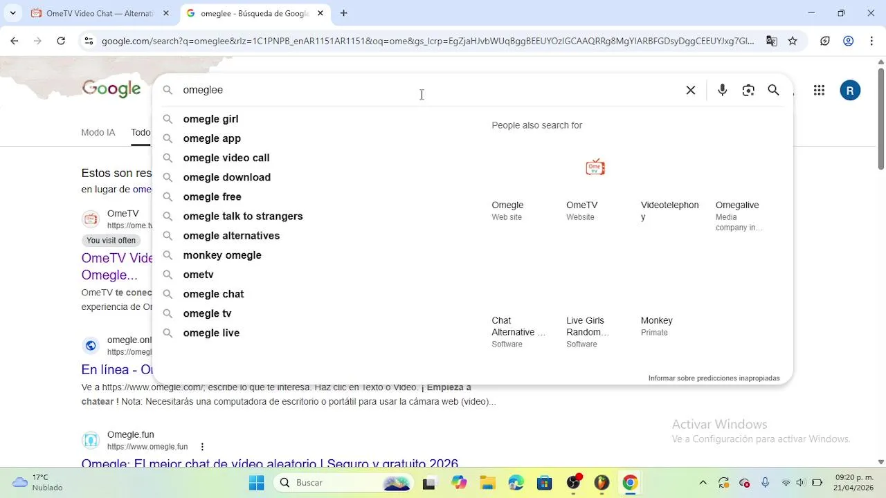Screen dimensions: 886x498
Task: Close the OmeTV Video Chat tab
Action: pyautogui.click(x=166, y=13)
